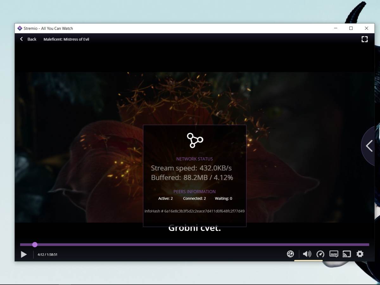
Task: Expand the side panel left-arrow chevron
Action: pyautogui.click(x=369, y=146)
